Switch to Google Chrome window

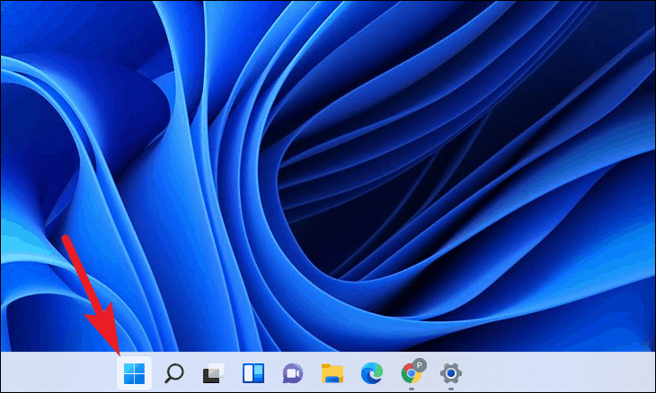[413, 371]
